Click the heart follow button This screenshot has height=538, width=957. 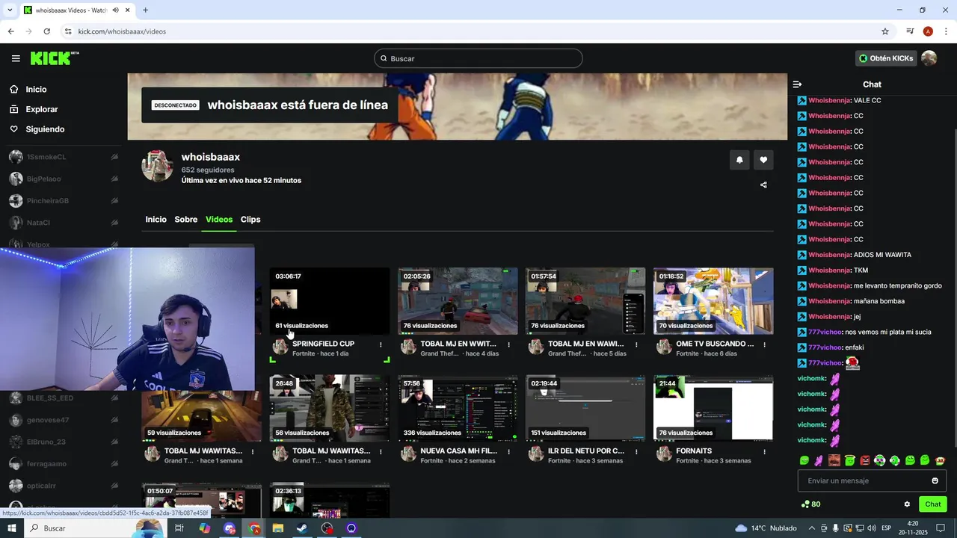[x=763, y=160]
